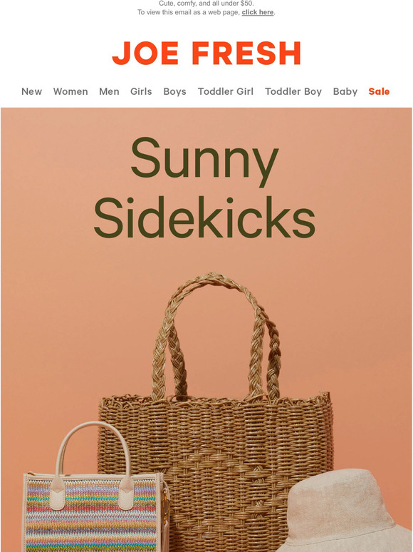Screen dimensions: 413x552
Task: Open the New navigation item
Action: point(31,91)
